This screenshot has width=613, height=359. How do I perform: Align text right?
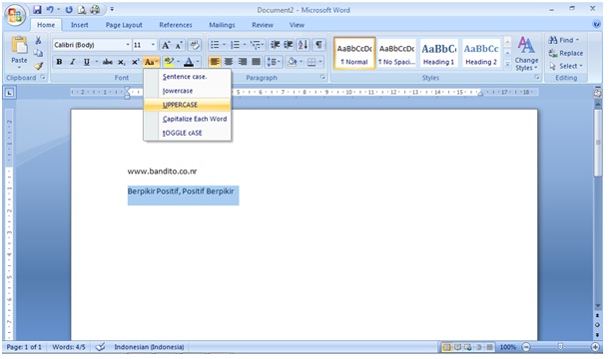pos(242,62)
